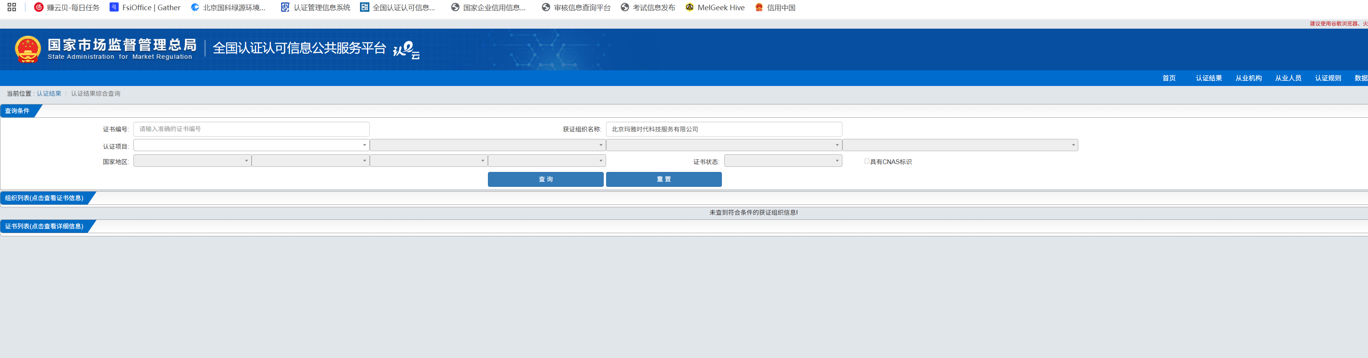
Task: Open 认证结果 navigation menu
Action: click(x=1209, y=78)
